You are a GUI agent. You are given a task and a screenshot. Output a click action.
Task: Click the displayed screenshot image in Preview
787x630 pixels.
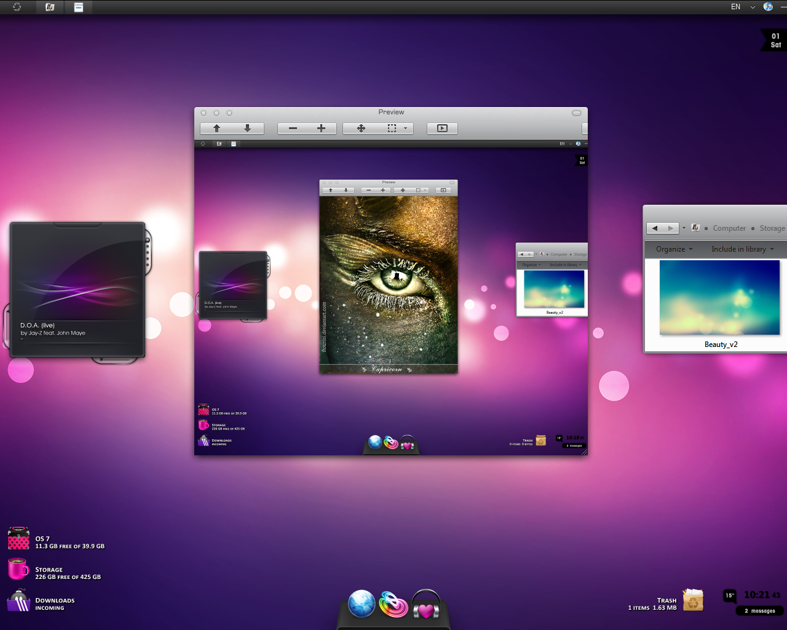point(391,298)
